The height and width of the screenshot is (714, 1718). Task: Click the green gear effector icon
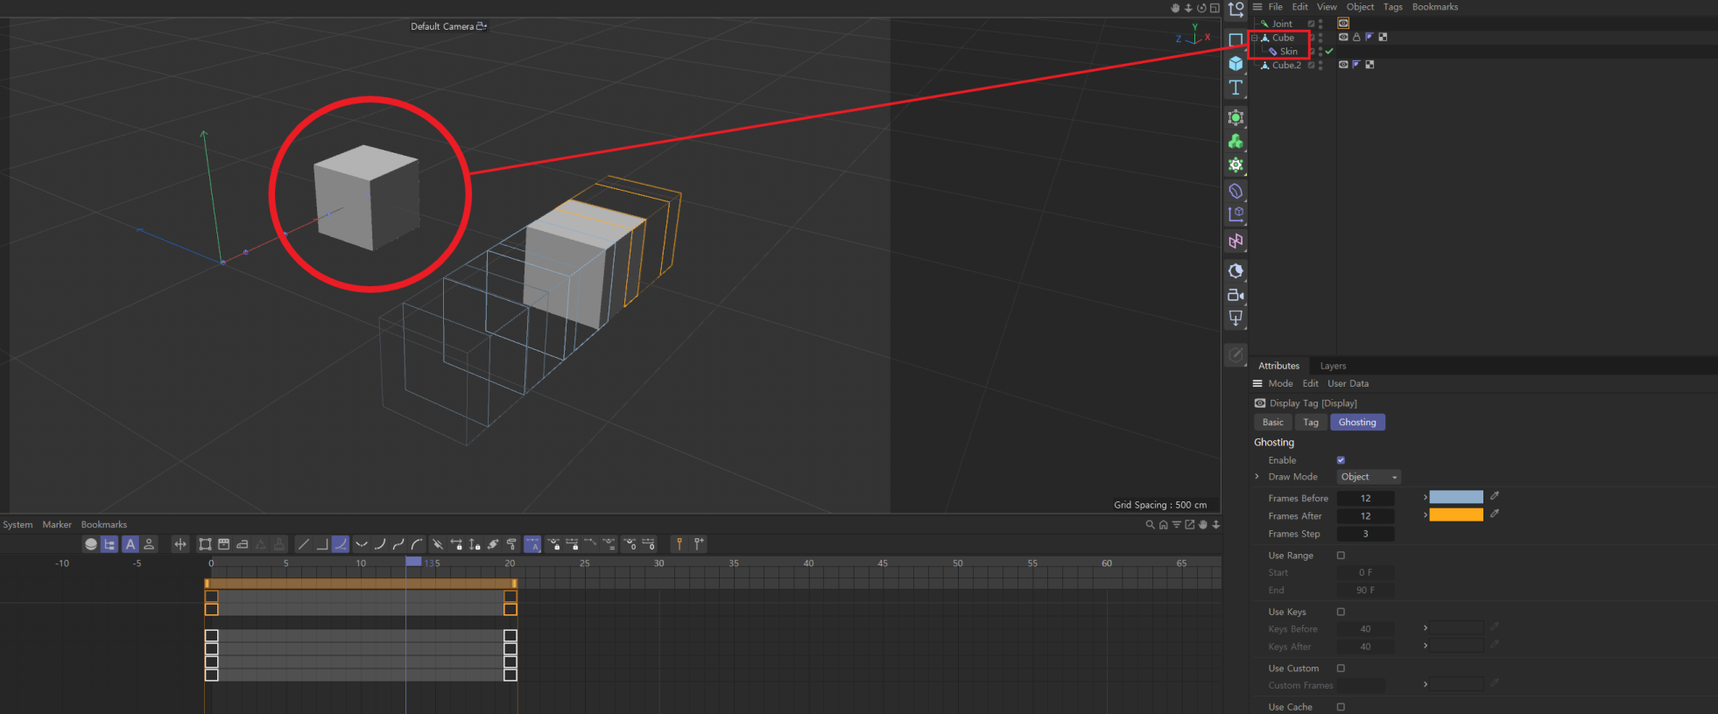pos(1236,164)
